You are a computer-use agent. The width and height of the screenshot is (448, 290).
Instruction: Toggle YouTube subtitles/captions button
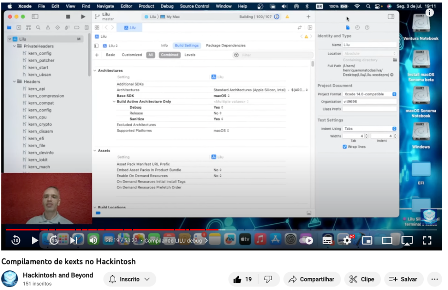327,241
